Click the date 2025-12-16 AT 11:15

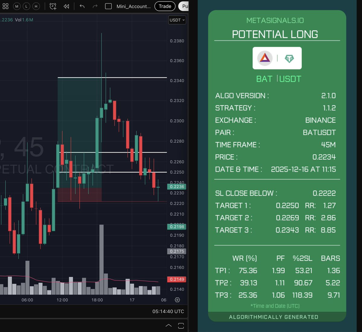point(303,169)
